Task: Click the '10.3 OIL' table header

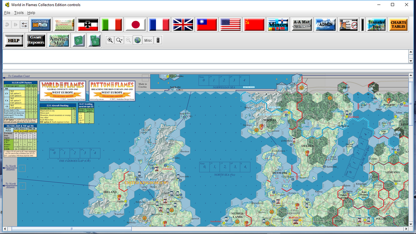Action: pos(20,126)
